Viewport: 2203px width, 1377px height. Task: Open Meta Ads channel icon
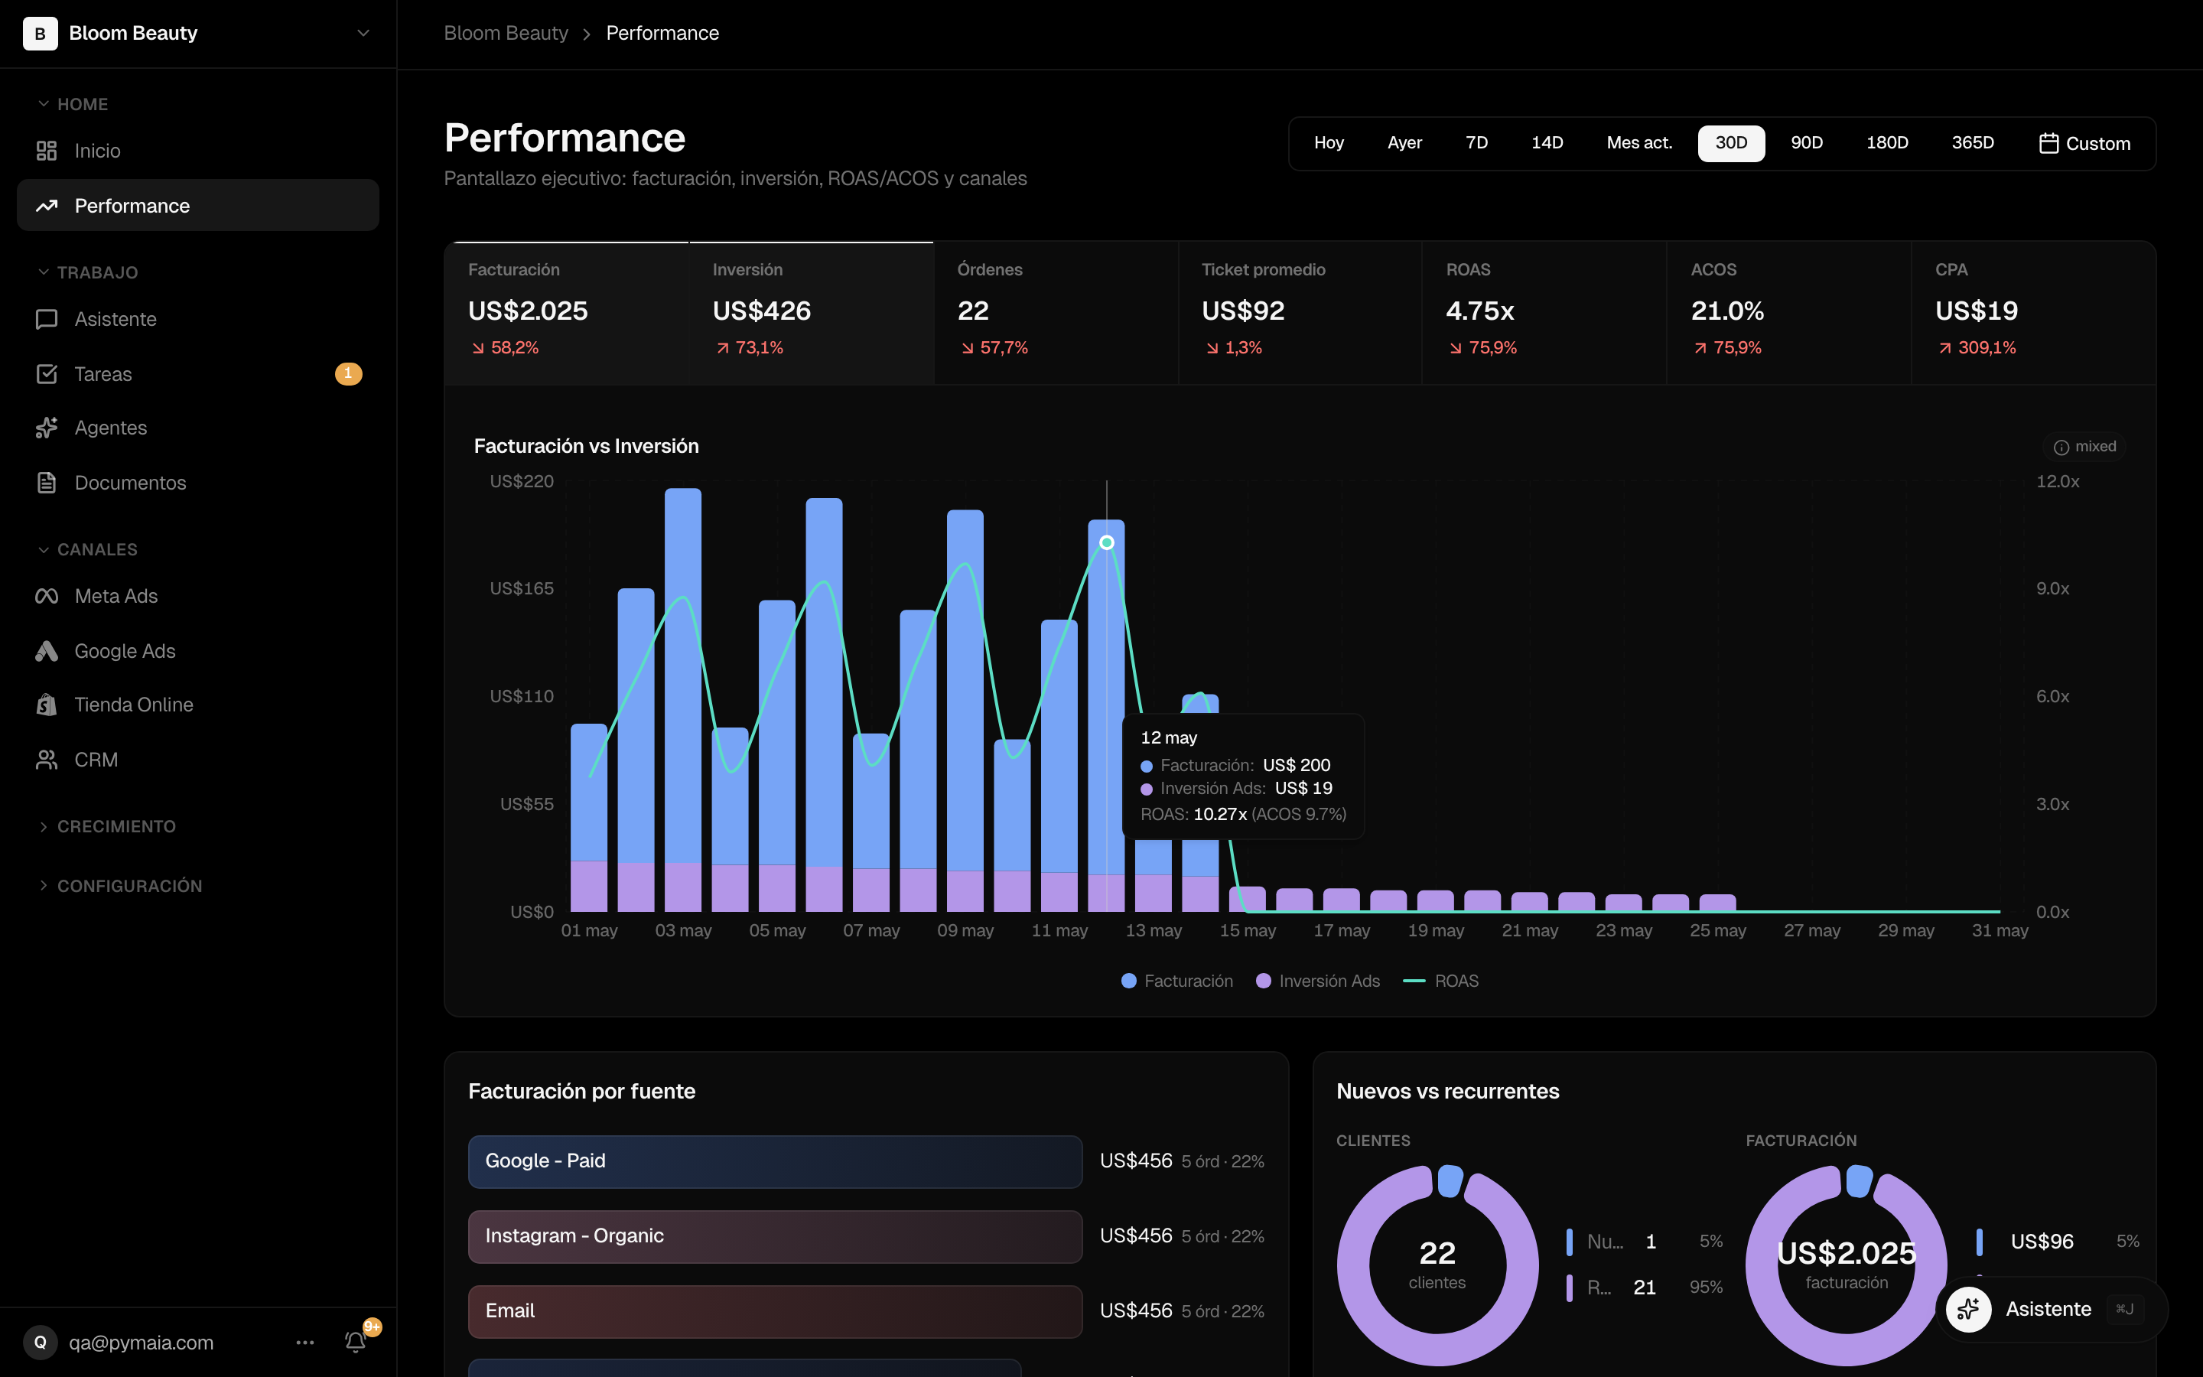tap(47, 596)
